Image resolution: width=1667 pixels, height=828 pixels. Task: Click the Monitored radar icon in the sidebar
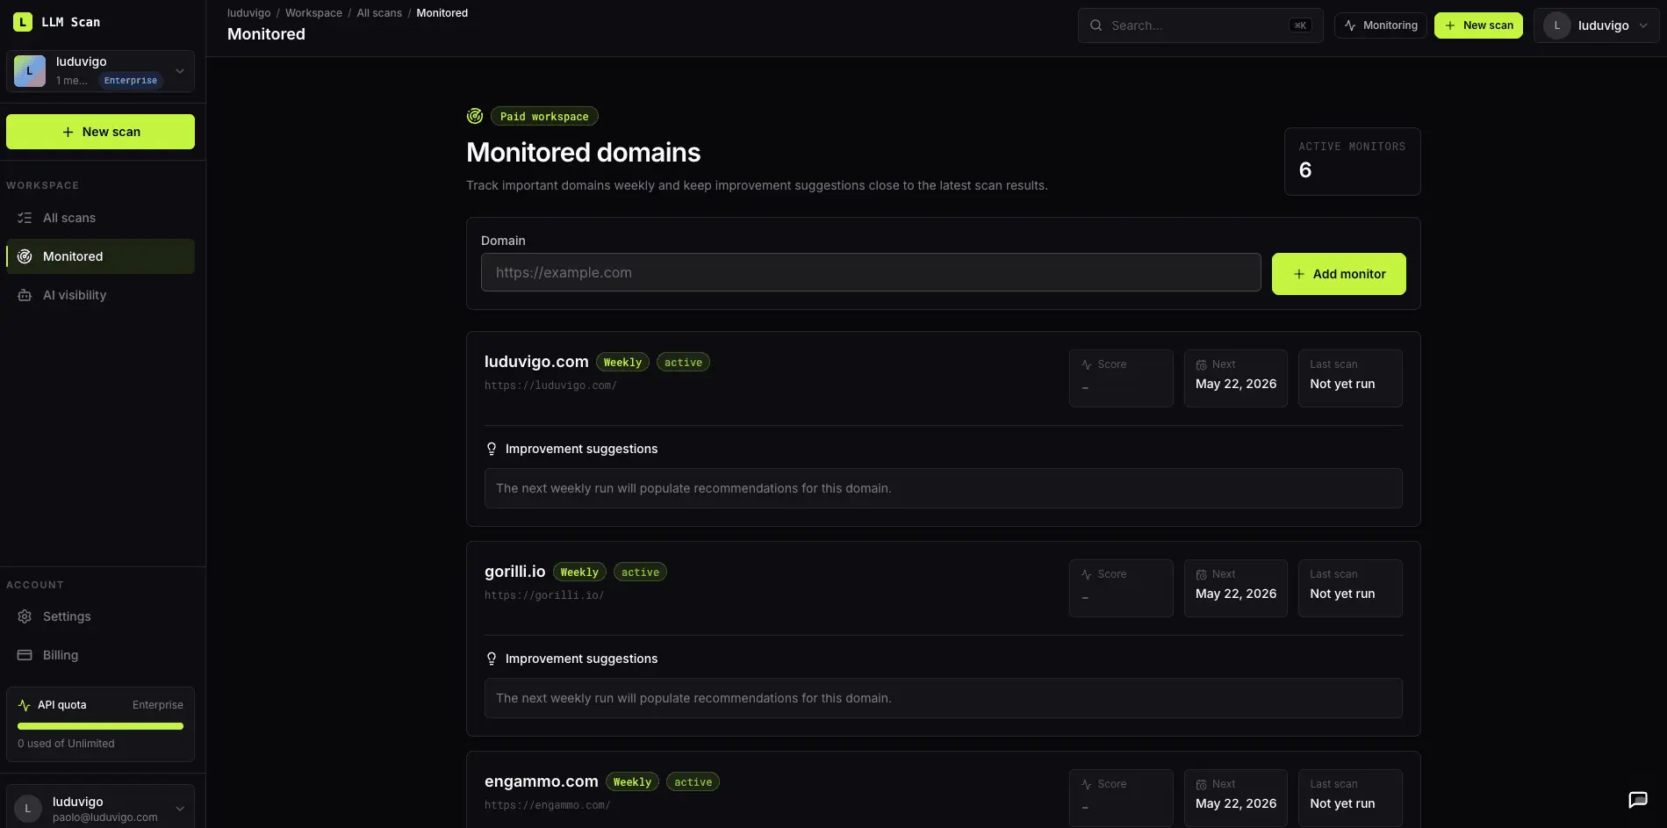25,256
